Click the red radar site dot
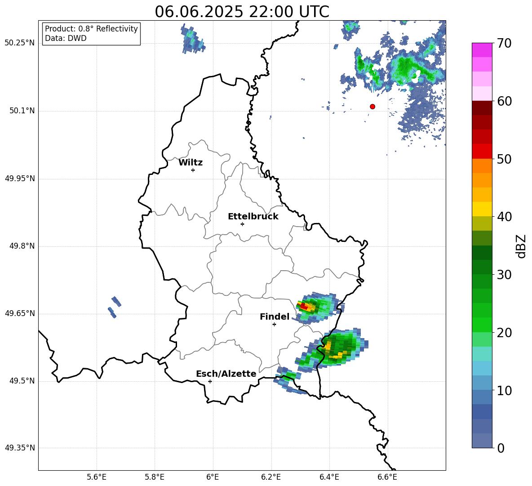532x486 pixels. [372, 107]
